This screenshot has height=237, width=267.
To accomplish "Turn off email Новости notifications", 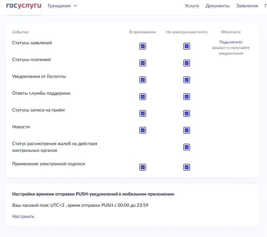I will [x=187, y=130].
